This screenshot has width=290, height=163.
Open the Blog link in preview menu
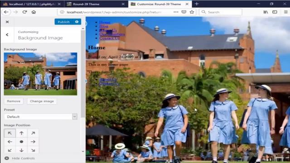click(x=104, y=26)
